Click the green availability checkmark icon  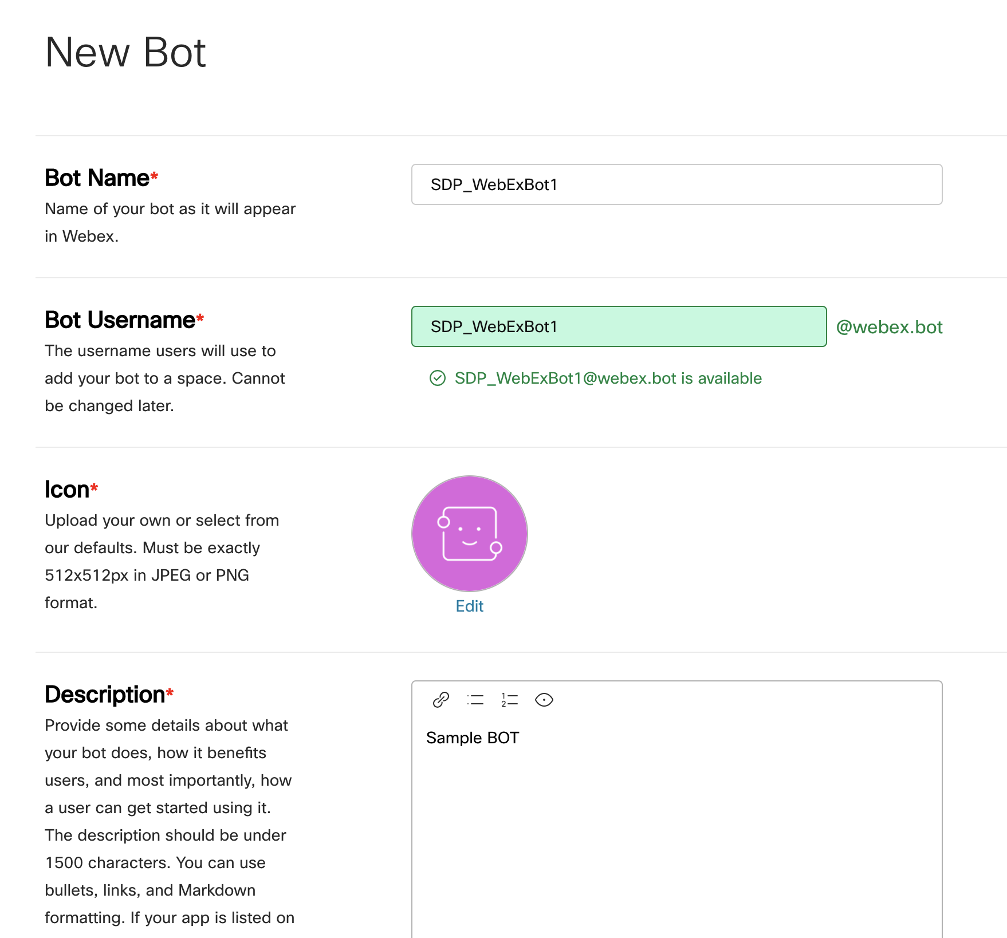coord(438,379)
